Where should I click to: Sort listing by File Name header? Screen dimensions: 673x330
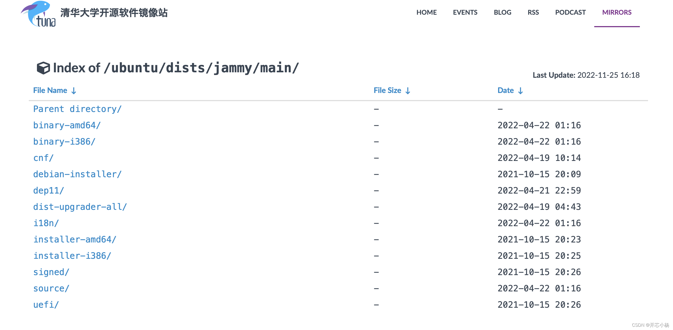(50, 90)
